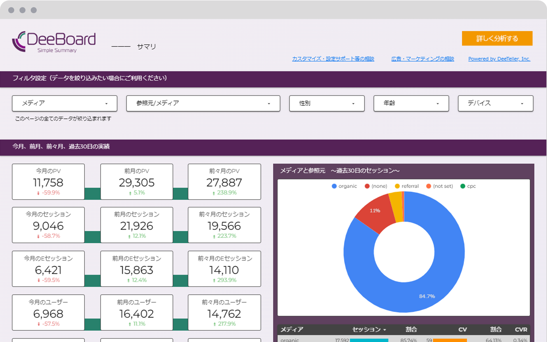Image resolution: width=547 pixels, height=342 pixels.
Task: Open the カスタマイズ・設定サポート等の相談 link
Action: pos(333,59)
